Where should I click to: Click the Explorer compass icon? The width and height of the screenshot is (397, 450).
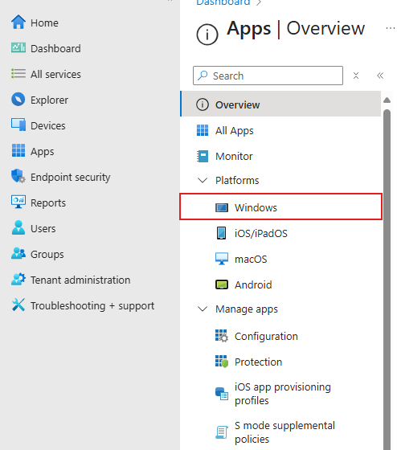point(18,100)
